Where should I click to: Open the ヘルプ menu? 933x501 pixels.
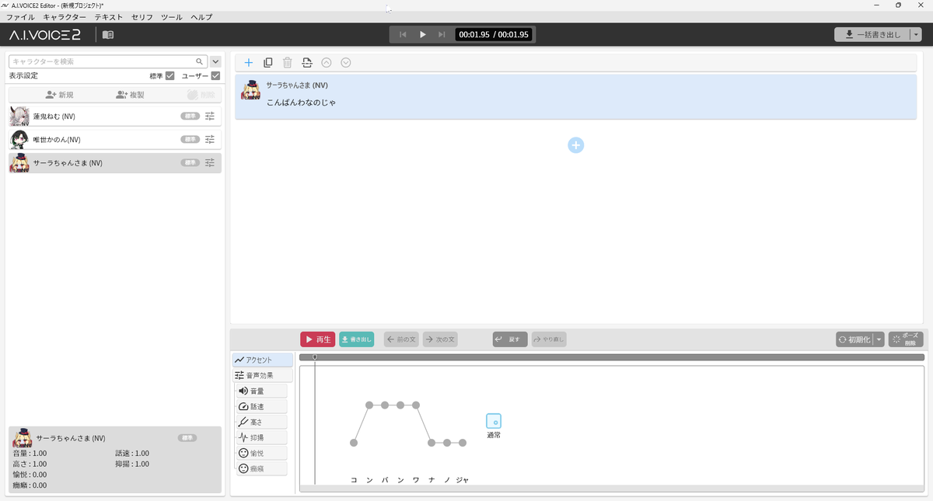click(201, 17)
